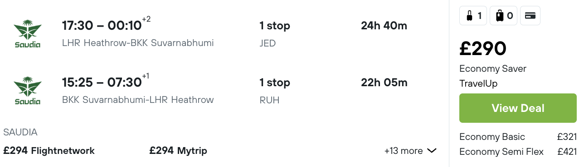This screenshot has width=584, height=167.
Task: Expand the +13 more deals chevron
Action: click(432, 151)
